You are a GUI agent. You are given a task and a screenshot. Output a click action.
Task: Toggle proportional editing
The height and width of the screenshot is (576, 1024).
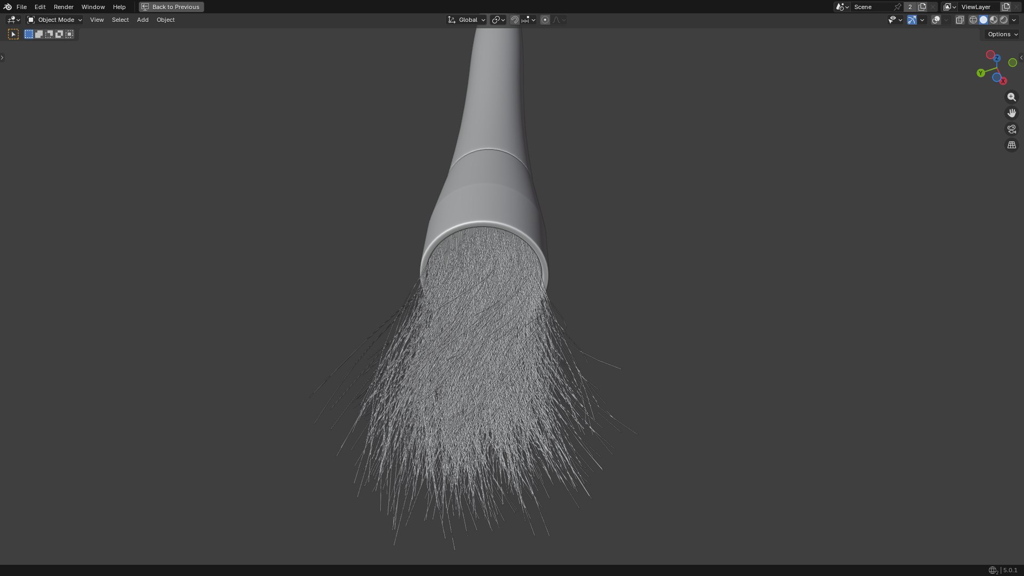click(x=545, y=20)
